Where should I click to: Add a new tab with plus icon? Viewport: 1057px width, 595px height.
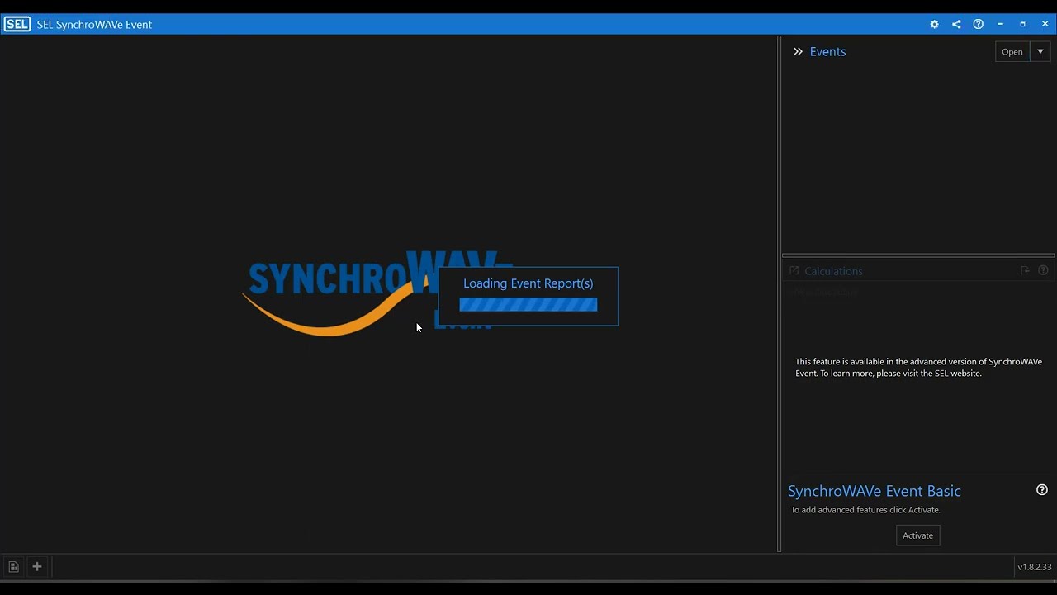click(37, 566)
